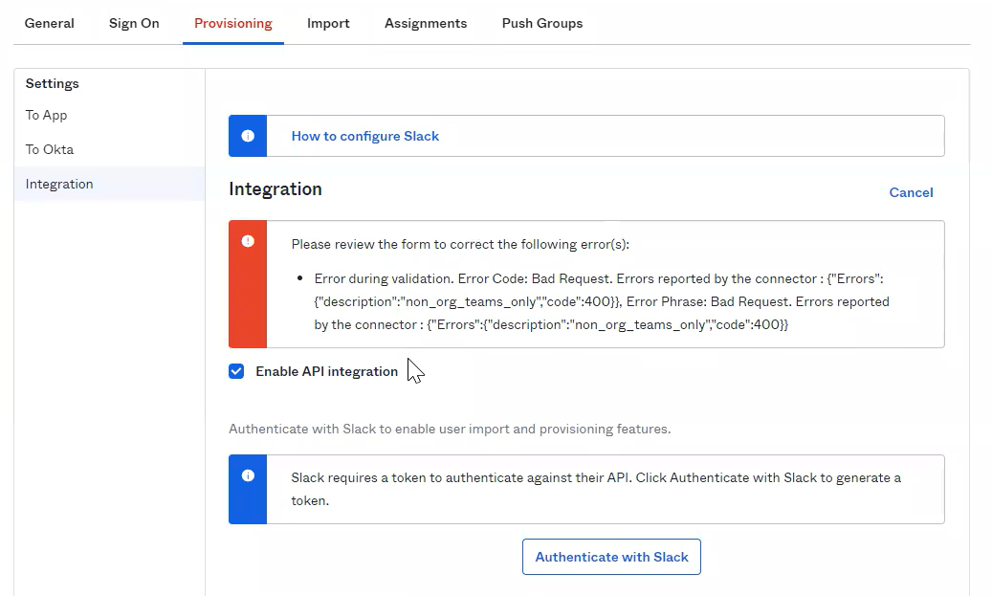Switch to the Sign On tab
992x596 pixels.
pyautogui.click(x=134, y=23)
